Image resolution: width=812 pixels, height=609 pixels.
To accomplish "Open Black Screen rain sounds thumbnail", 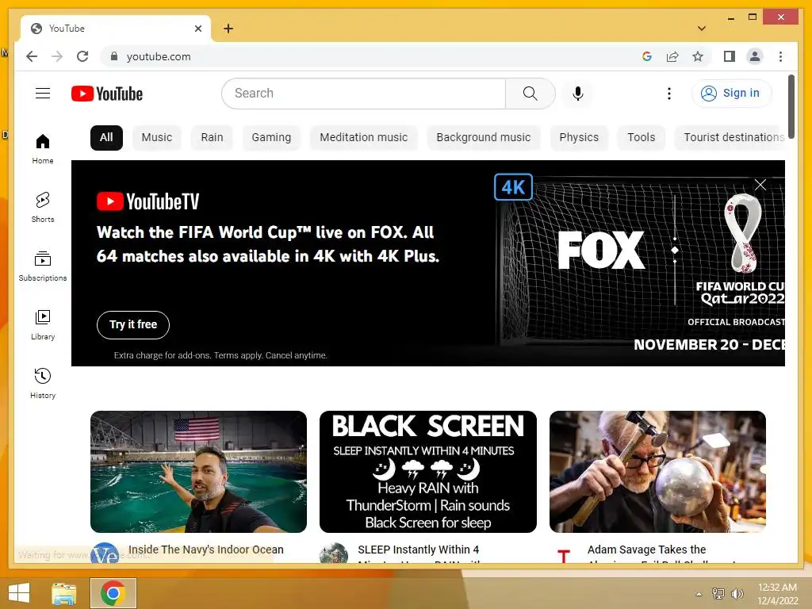I will [427, 472].
